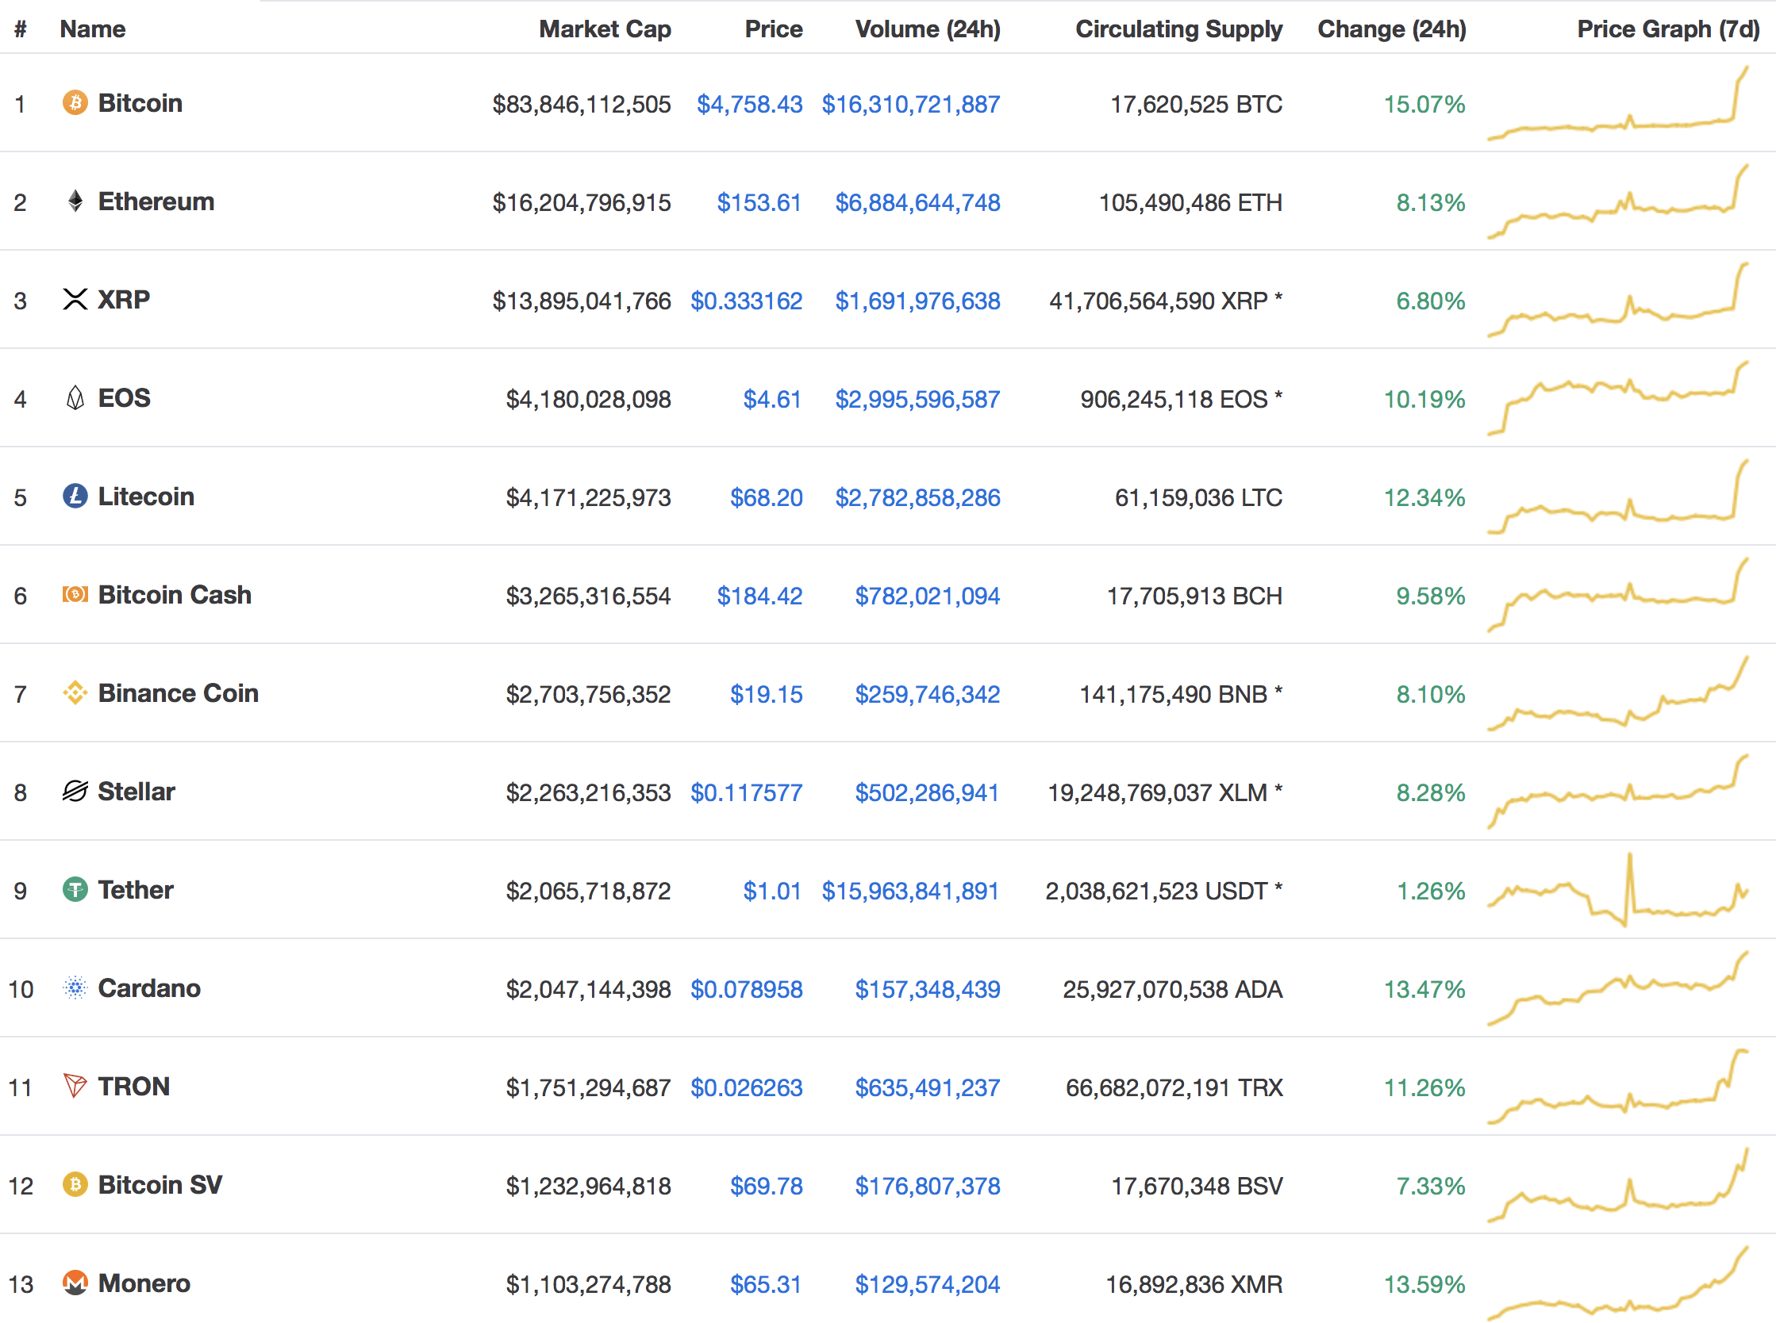
Task: Click supply 105,490,486 ETH
Action: (x=1190, y=202)
